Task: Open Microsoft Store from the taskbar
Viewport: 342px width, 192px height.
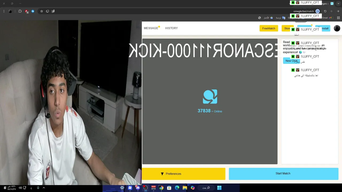Action: tap(169, 188)
